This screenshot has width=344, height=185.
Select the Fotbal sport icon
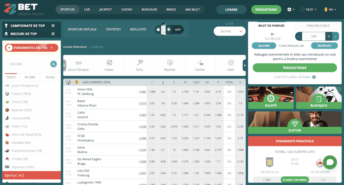(x=109, y=63)
